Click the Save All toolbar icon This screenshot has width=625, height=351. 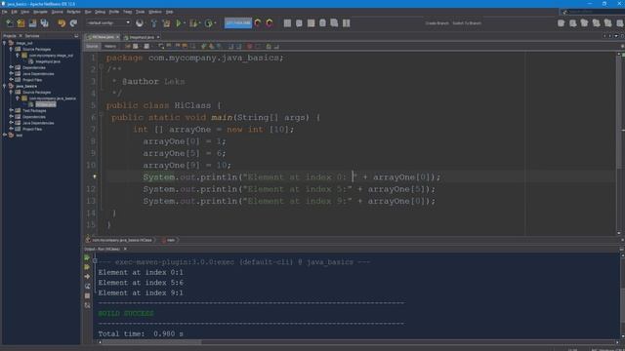click(44, 23)
